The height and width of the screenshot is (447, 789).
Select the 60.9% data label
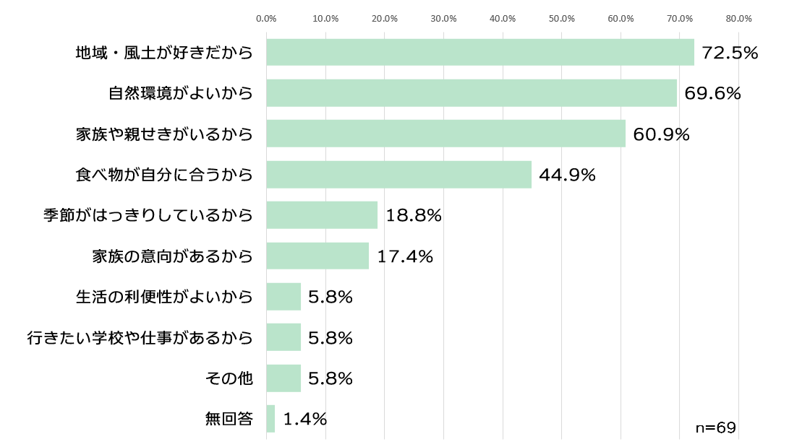coord(661,134)
